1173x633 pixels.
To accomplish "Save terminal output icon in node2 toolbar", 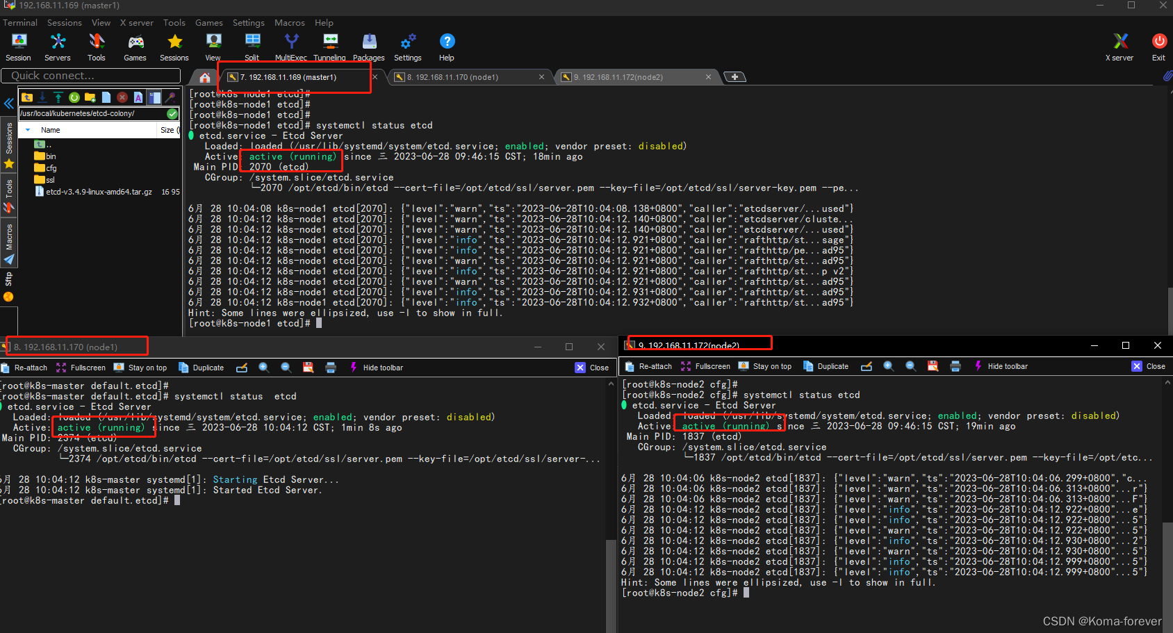I will (x=933, y=366).
